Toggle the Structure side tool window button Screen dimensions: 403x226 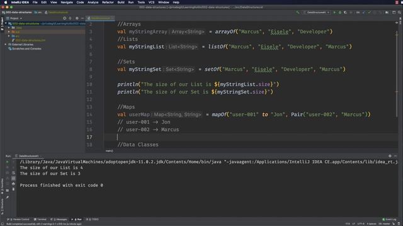tap(2, 207)
